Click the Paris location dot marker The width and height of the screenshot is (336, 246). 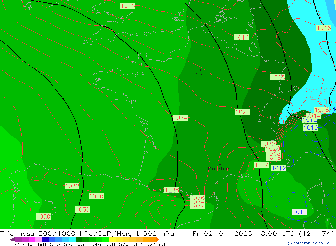(200, 70)
